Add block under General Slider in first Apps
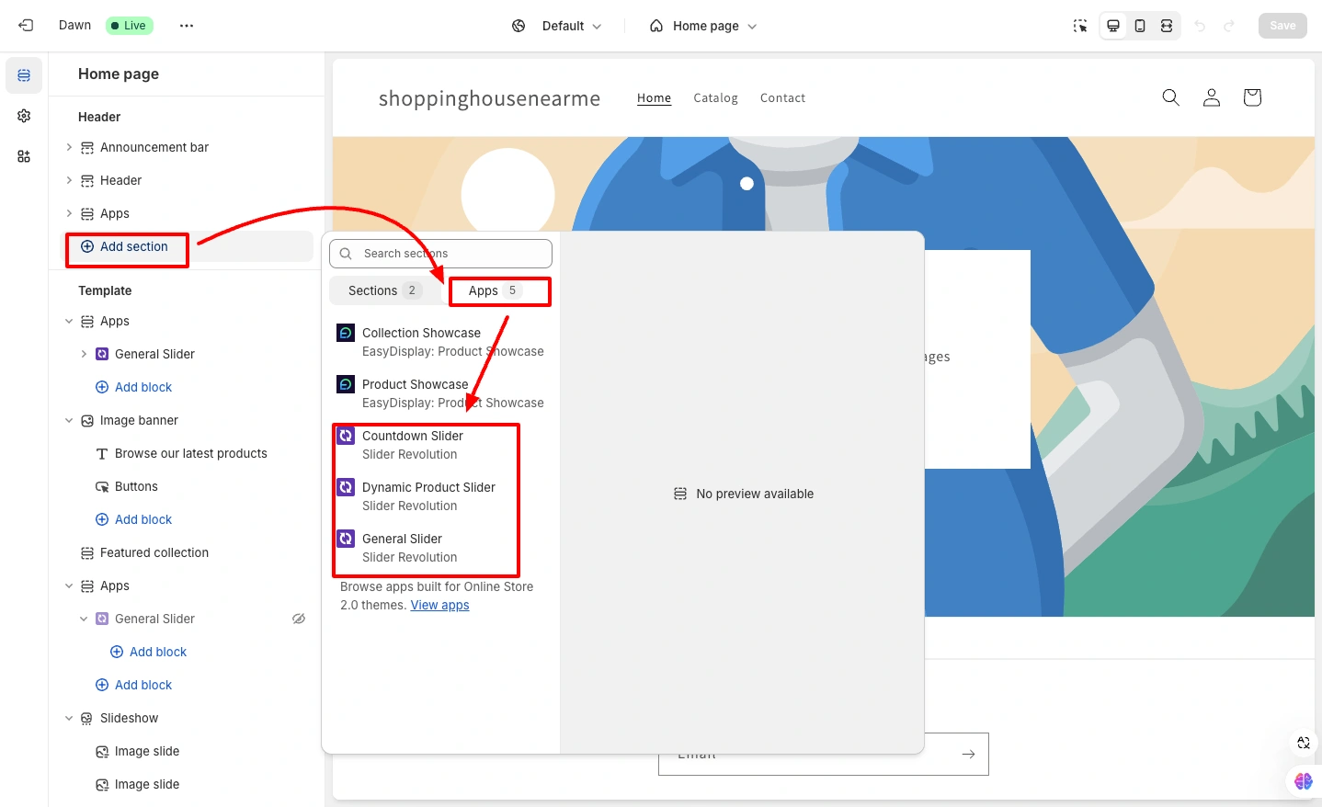Screen dimensions: 1322x807 point(134,387)
